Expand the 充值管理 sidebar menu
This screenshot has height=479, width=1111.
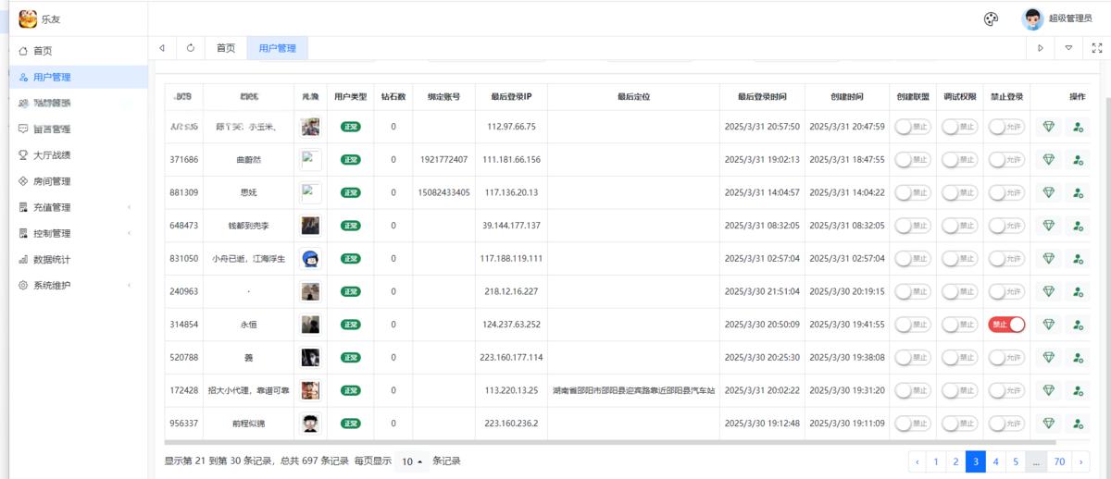74,207
